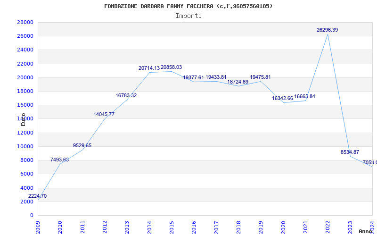Click y-axis value 2000
The width and height of the screenshot is (377, 236).
point(27,202)
